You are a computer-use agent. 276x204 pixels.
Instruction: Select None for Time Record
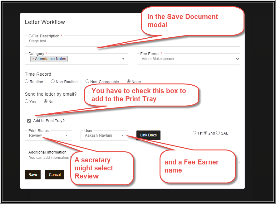tap(129, 81)
